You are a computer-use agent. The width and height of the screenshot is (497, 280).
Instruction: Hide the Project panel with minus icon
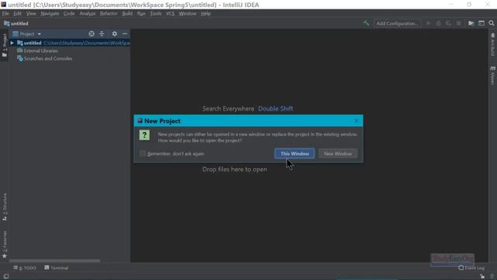tap(124, 33)
